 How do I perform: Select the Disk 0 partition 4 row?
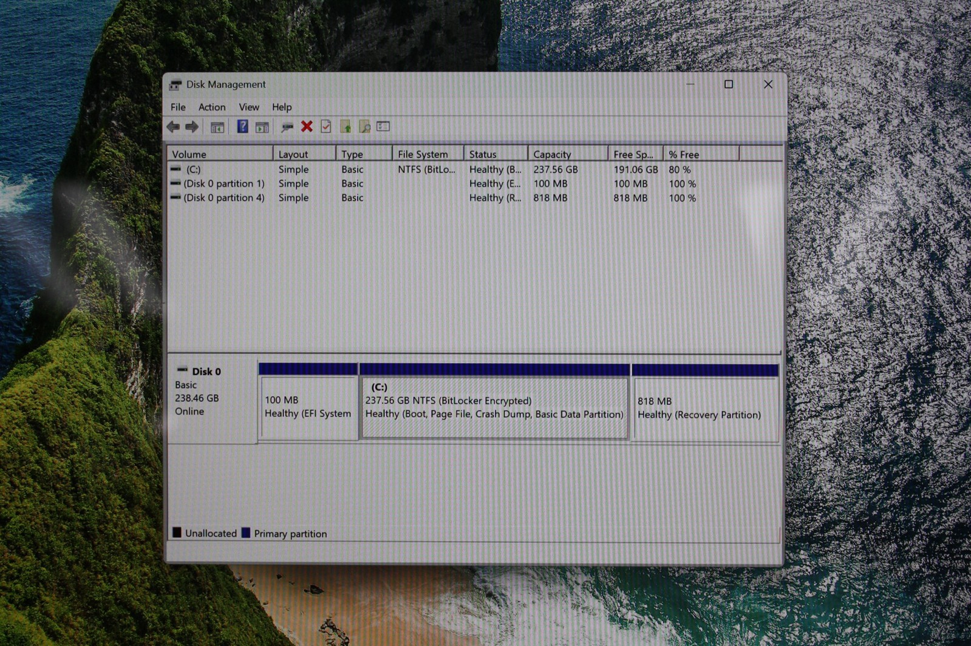click(x=474, y=198)
